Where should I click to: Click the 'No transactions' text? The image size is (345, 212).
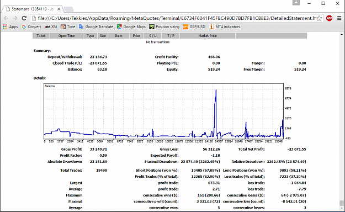pyautogui.click(x=158, y=42)
